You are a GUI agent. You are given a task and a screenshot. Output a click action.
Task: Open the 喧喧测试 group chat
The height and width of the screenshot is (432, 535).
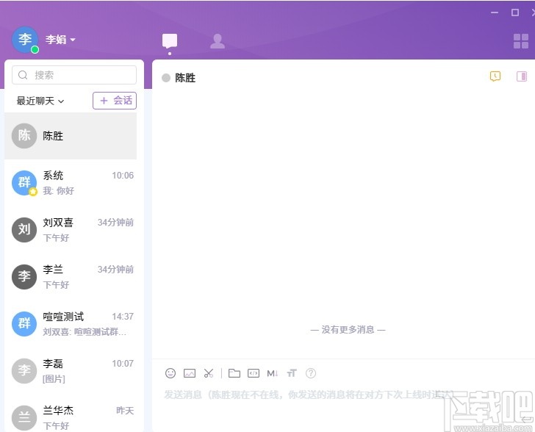click(71, 324)
